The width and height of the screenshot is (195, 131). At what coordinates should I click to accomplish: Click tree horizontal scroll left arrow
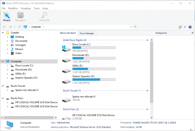point(2,118)
